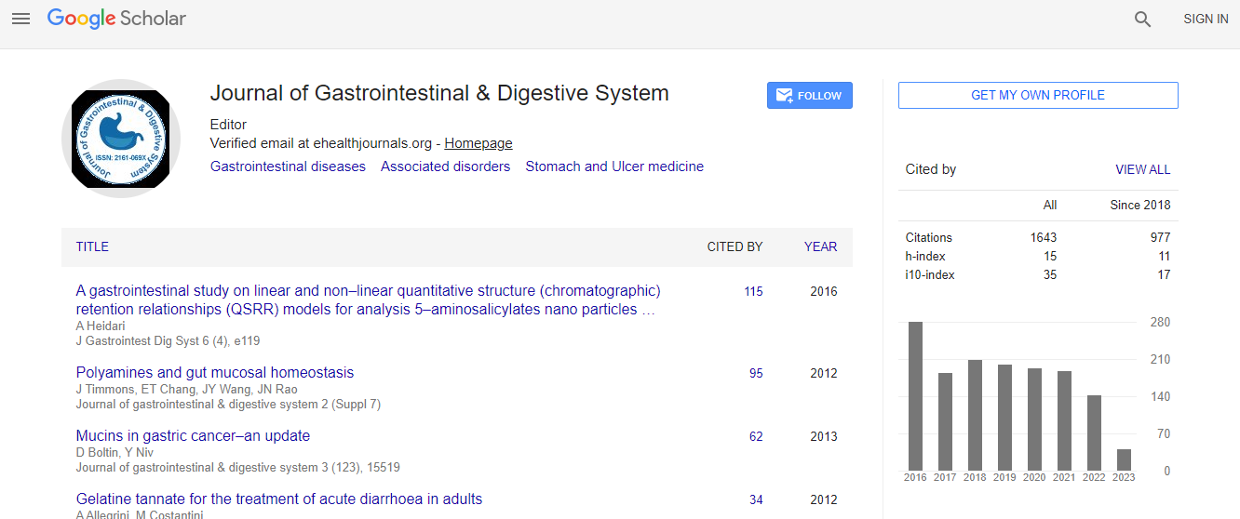This screenshot has height=519, width=1240.
Task: Open the h-index definition link
Action: point(924,256)
